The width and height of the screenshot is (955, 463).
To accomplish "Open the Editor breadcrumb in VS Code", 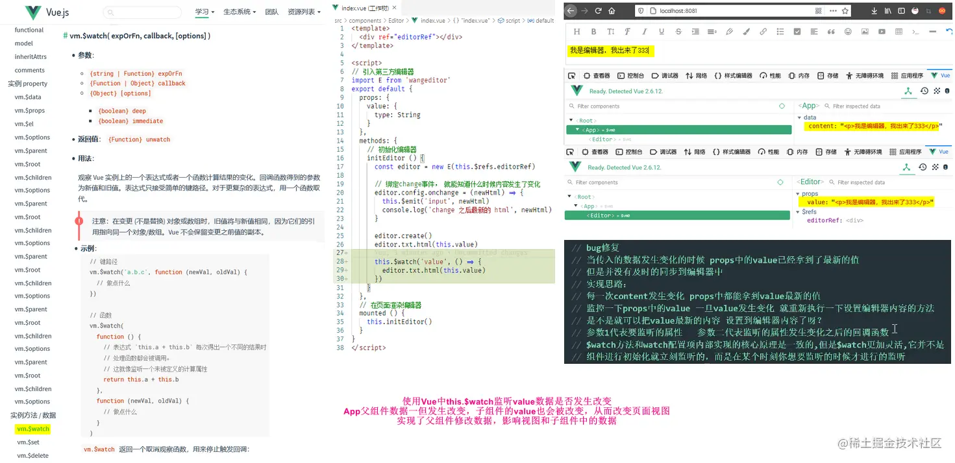I will point(396,21).
